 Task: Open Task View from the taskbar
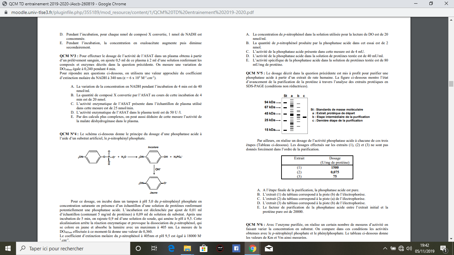coord(154,248)
